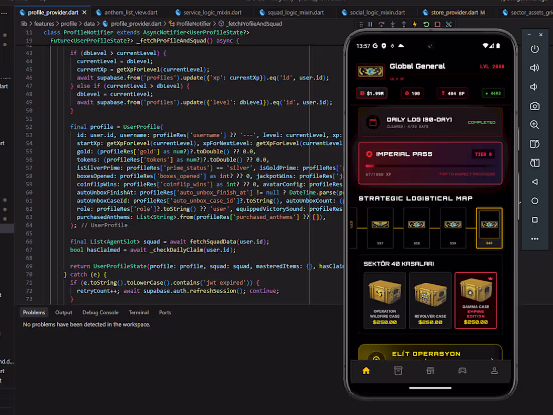
Task: Select sector S39 on the logistical map
Action: point(453,228)
